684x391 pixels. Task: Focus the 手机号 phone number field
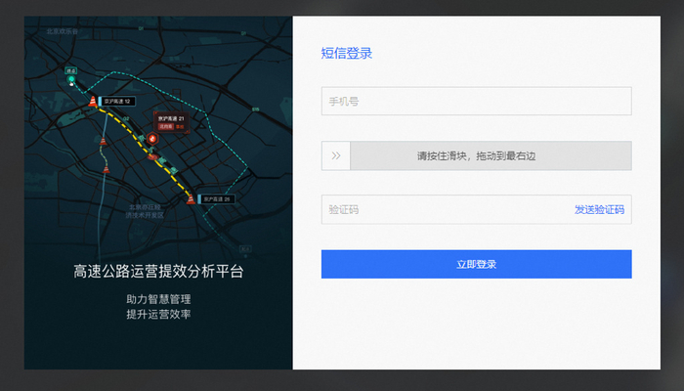point(477,102)
